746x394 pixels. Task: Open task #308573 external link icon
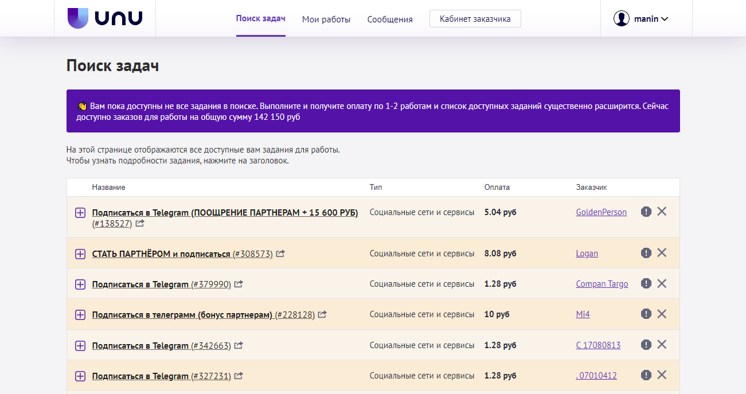coord(280,253)
